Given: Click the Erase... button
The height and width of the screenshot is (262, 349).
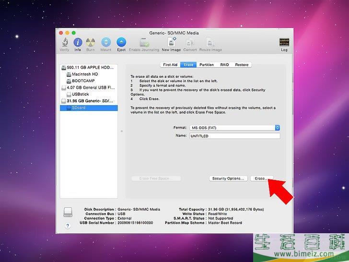Looking at the screenshot, I should click(261, 179).
